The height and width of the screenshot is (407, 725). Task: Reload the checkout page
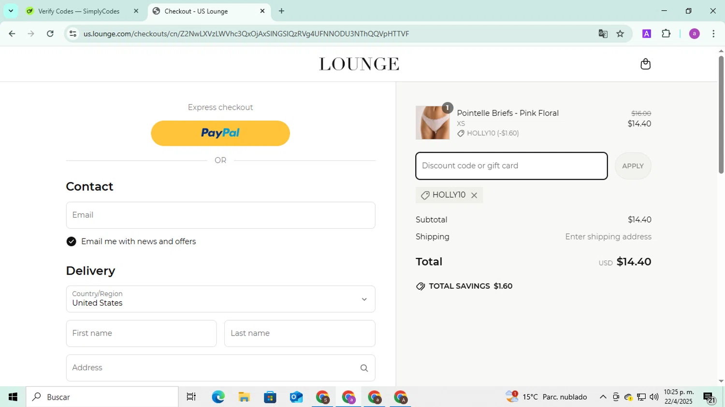[x=50, y=34]
